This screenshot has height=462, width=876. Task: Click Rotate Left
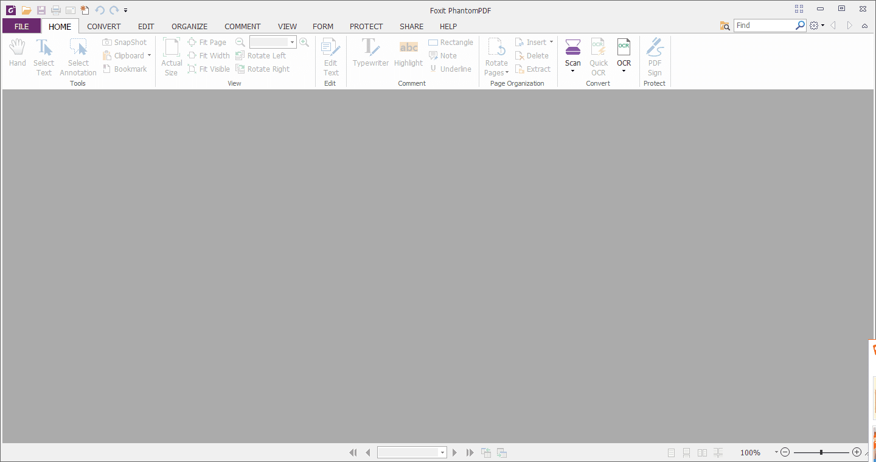click(261, 55)
